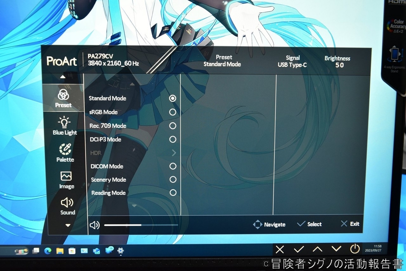Viewport: 406px width, 271px height.
Task: Click the Navigate arrows icon
Action: [257, 224]
